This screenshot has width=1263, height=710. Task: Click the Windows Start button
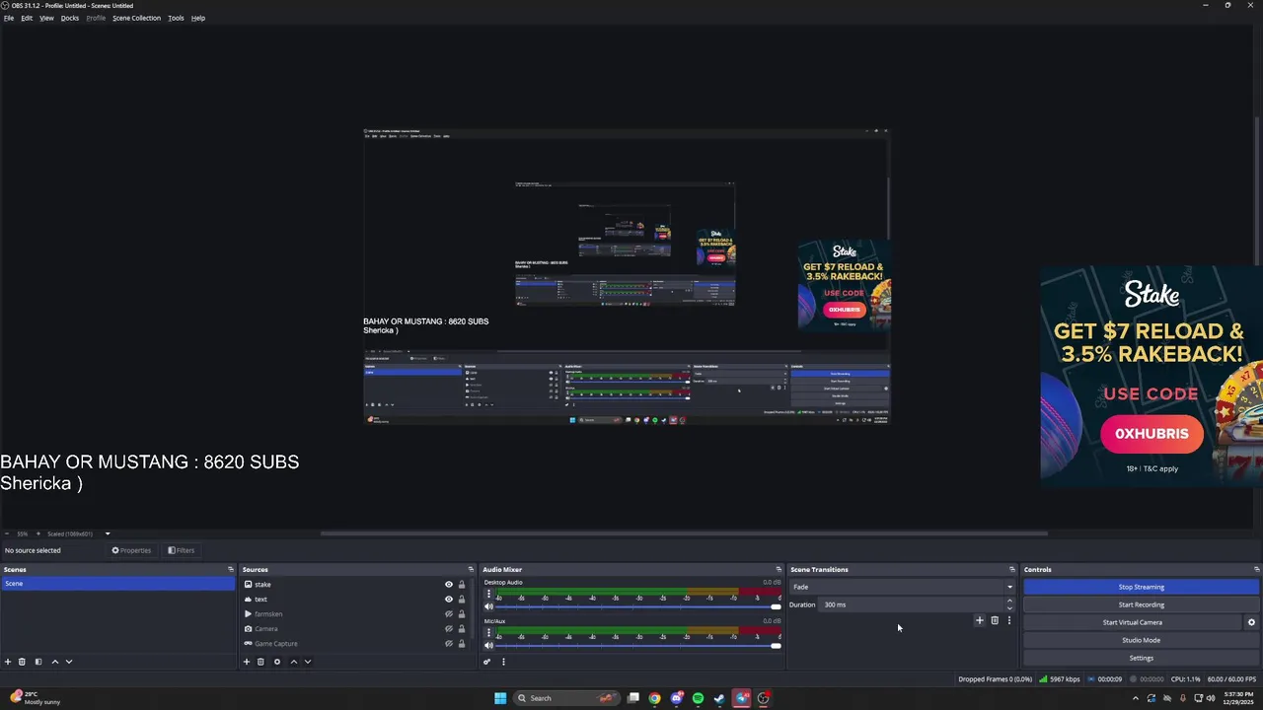[x=500, y=698]
